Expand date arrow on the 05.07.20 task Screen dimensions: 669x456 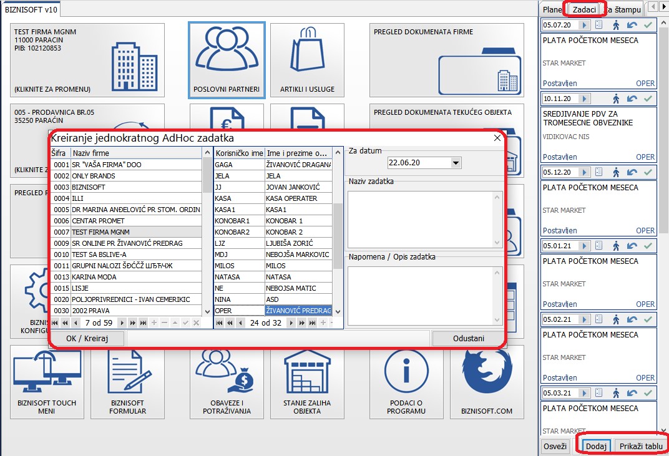pyautogui.click(x=584, y=25)
